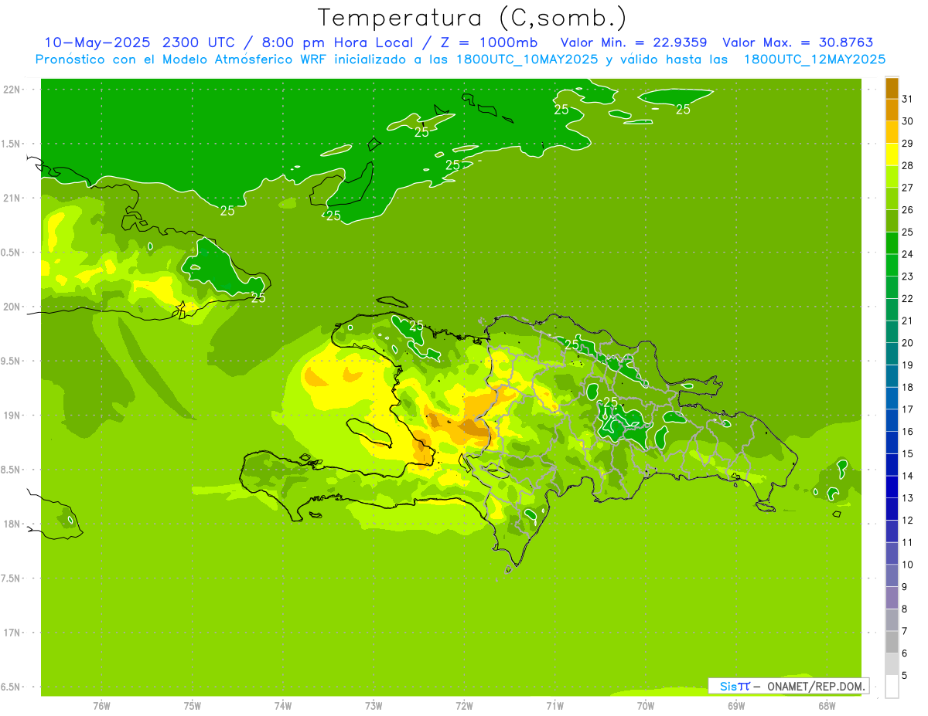Click the '71W' longitude label
928x716 pixels.
554,706
